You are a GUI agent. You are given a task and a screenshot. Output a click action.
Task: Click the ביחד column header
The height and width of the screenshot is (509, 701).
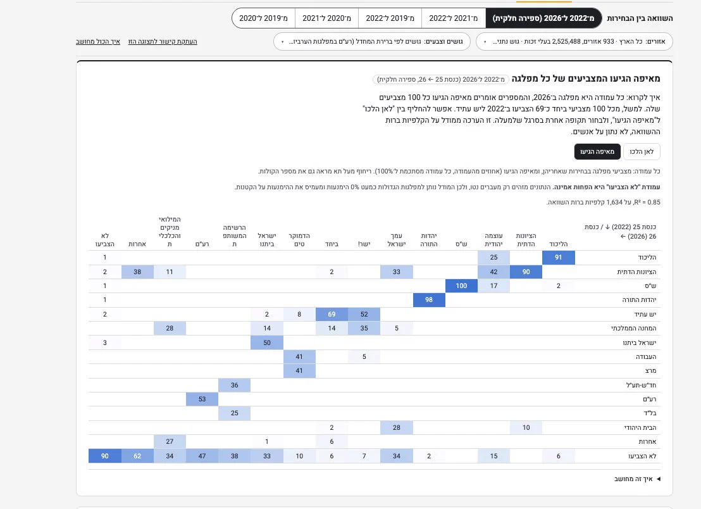332,244
